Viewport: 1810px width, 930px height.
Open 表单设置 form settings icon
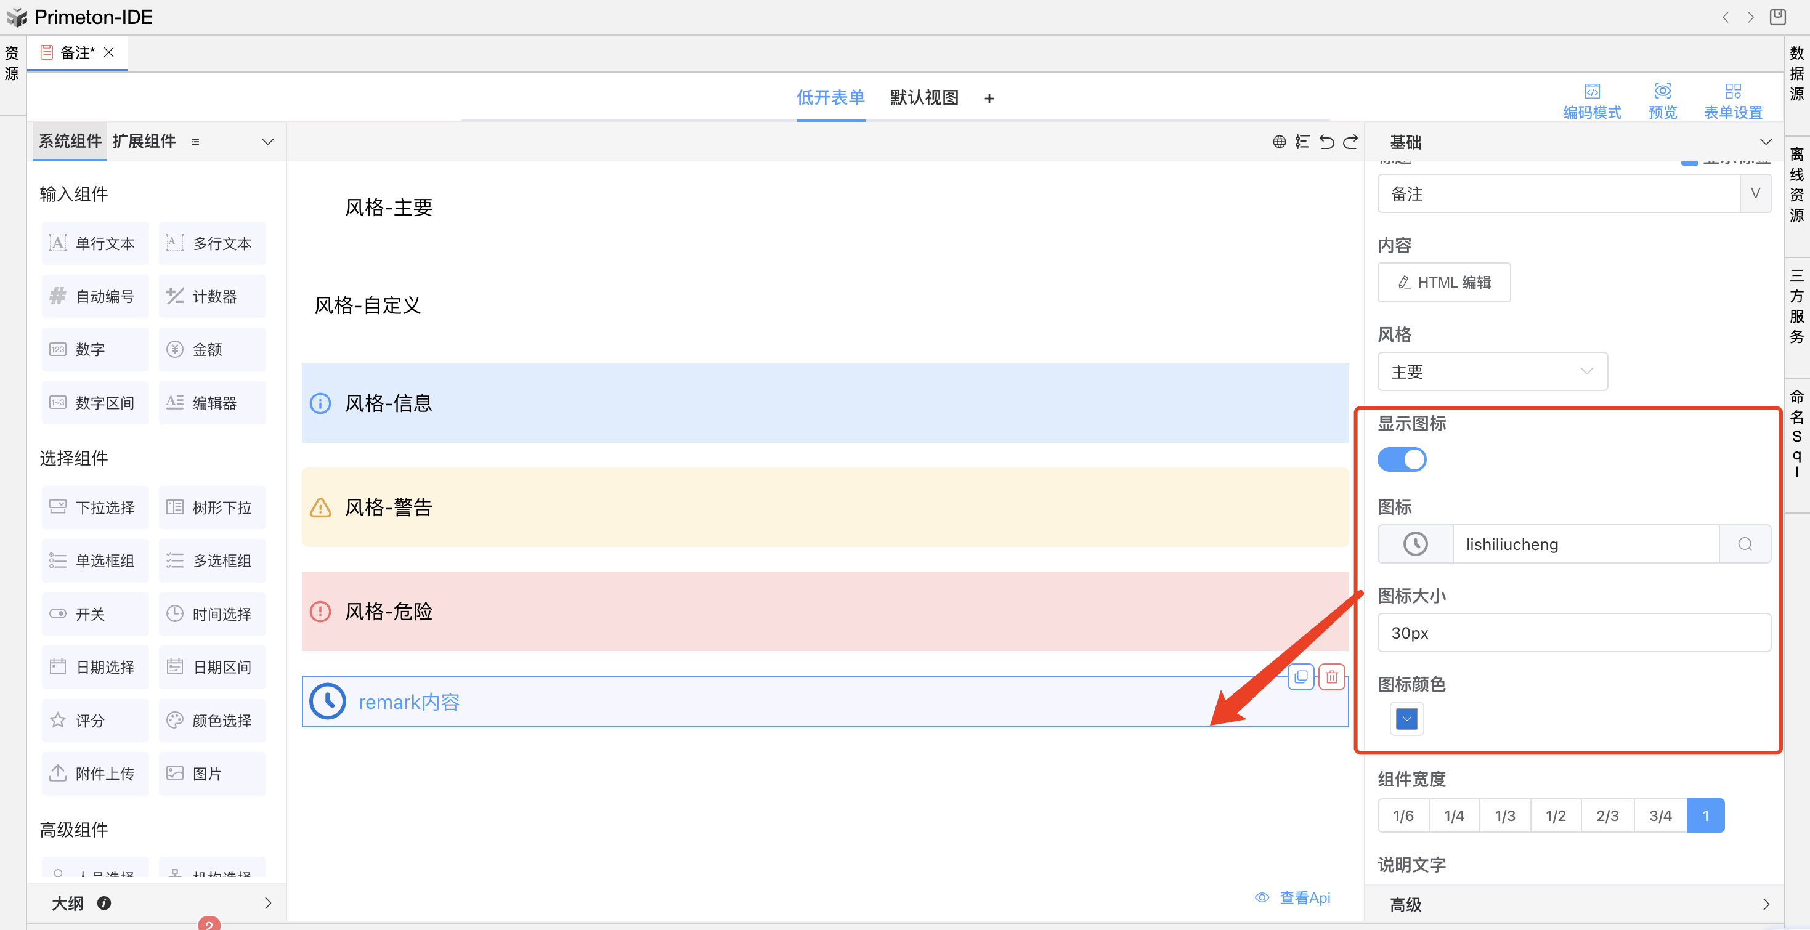point(1733,91)
